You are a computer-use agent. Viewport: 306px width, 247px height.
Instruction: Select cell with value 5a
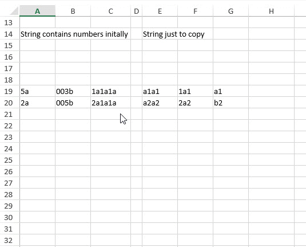(38, 91)
